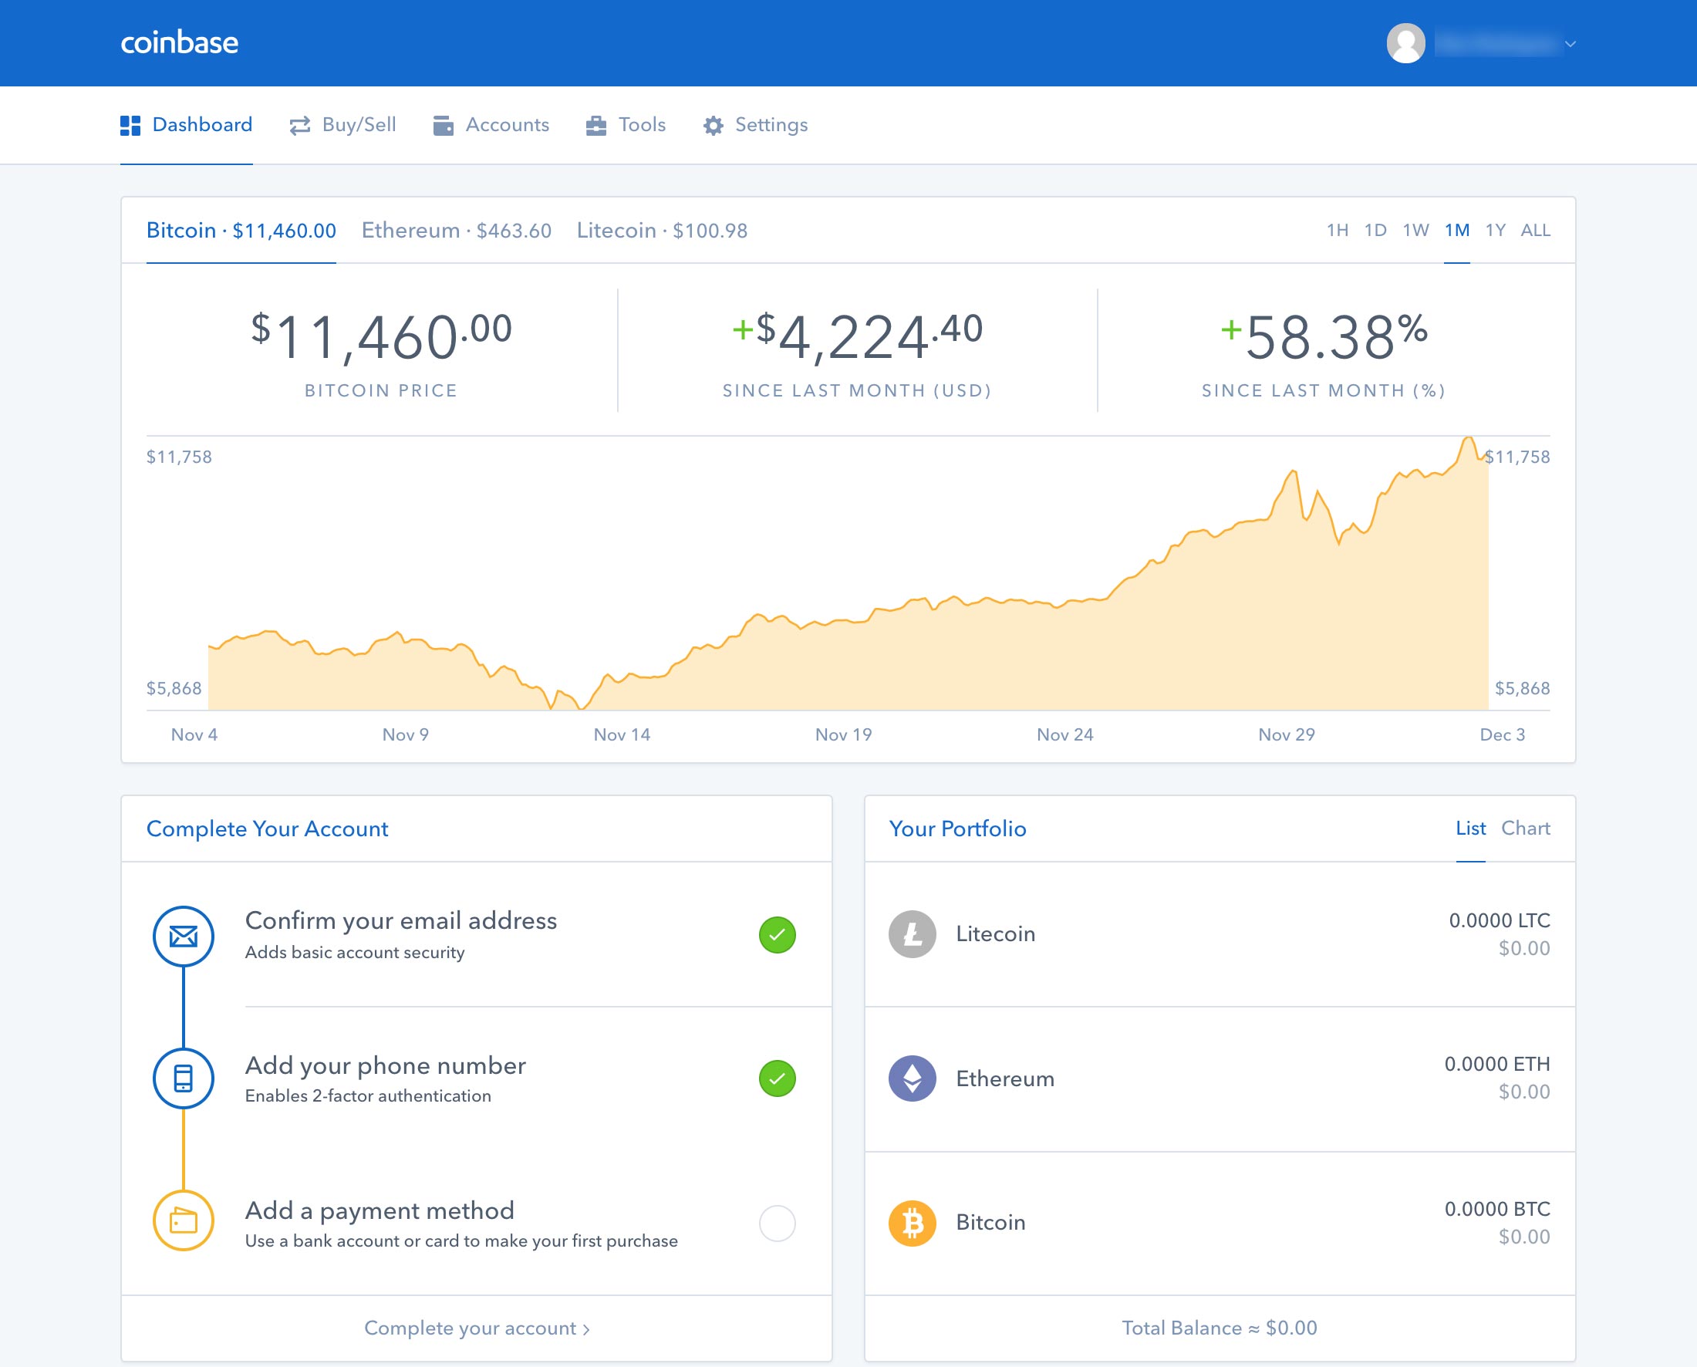
Task: Click Complete your account link
Action: tap(477, 1328)
